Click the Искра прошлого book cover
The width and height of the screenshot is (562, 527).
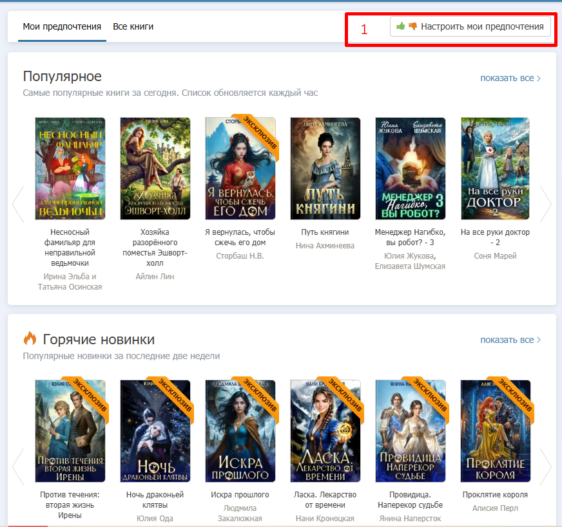point(240,431)
